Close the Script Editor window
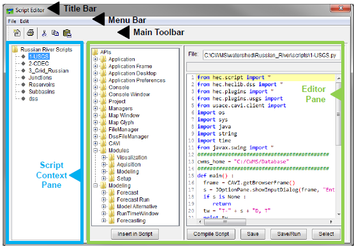The width and height of the screenshot is (354, 246). click(341, 8)
